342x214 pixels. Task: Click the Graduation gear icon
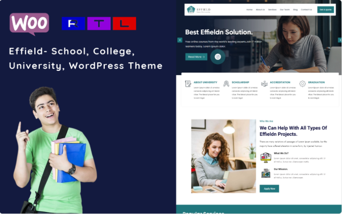pos(302,84)
